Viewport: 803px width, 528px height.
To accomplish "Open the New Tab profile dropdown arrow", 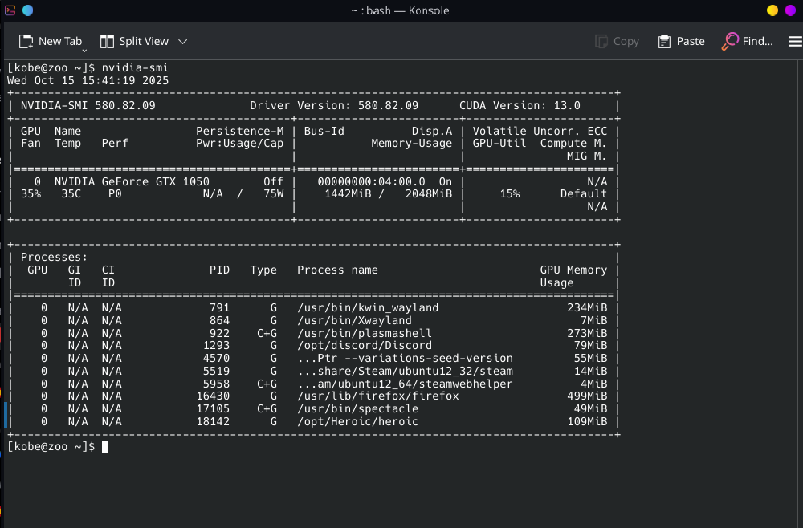I will (84, 50).
